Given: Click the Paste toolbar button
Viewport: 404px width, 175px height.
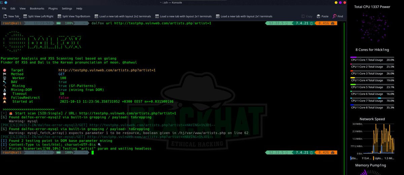Looking at the screenshot, I should (x=323, y=16).
